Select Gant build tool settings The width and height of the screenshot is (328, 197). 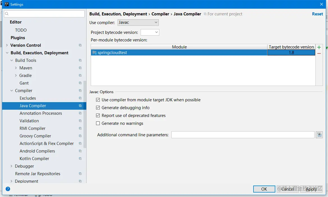[x=24, y=83]
